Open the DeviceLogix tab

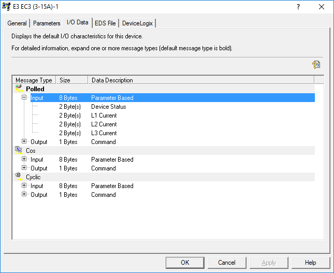[137, 23]
